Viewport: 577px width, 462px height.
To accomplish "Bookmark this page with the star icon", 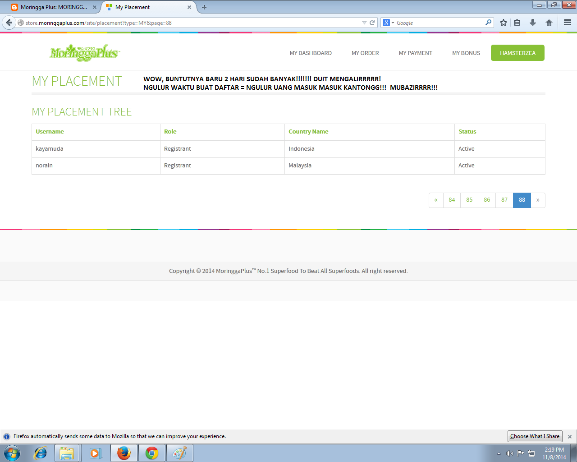I will click(504, 23).
